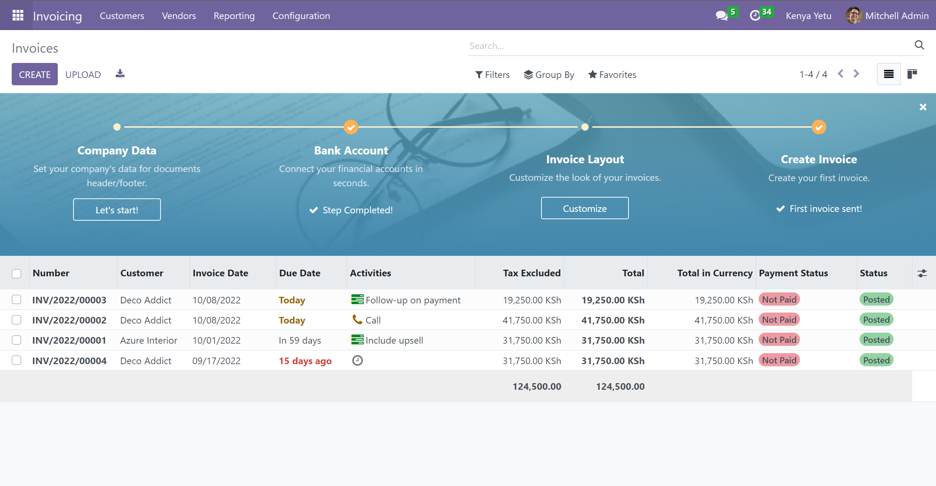Open the optional columns settings icon
Viewport: 936px width, 486px height.
click(922, 273)
